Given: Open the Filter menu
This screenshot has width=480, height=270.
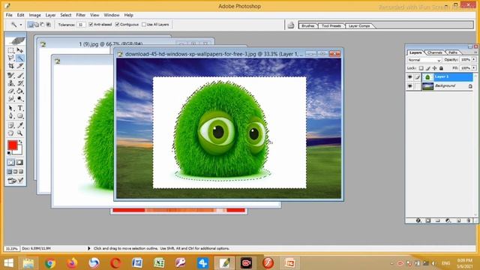Looking at the screenshot, I should click(x=81, y=15).
